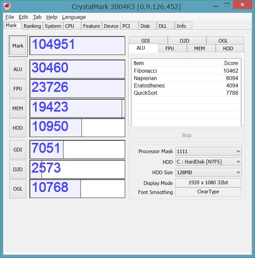Screen dimensions: 255x258
Task: Click the MEM score bar 19423
Action: pyautogui.click(x=77, y=109)
